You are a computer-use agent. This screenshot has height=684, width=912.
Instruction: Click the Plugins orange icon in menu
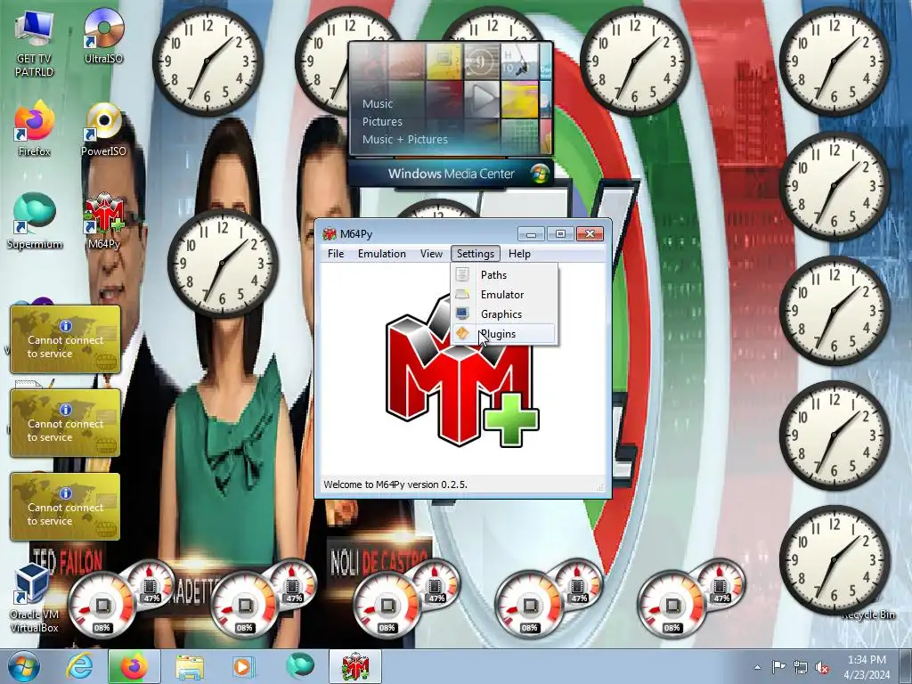click(462, 333)
